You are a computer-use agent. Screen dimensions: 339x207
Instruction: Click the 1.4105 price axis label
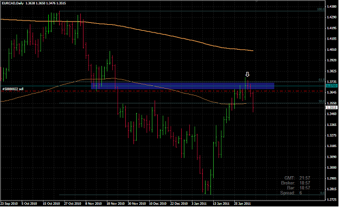pos(332,39)
